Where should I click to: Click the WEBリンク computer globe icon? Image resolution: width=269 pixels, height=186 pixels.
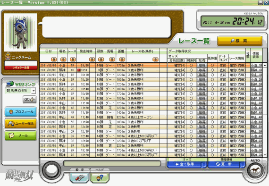(x=10, y=84)
